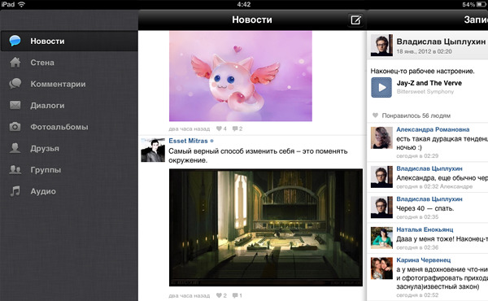Open Диалоги messages envelope icon
Screen dimensions: 488x301
[x=15, y=105]
